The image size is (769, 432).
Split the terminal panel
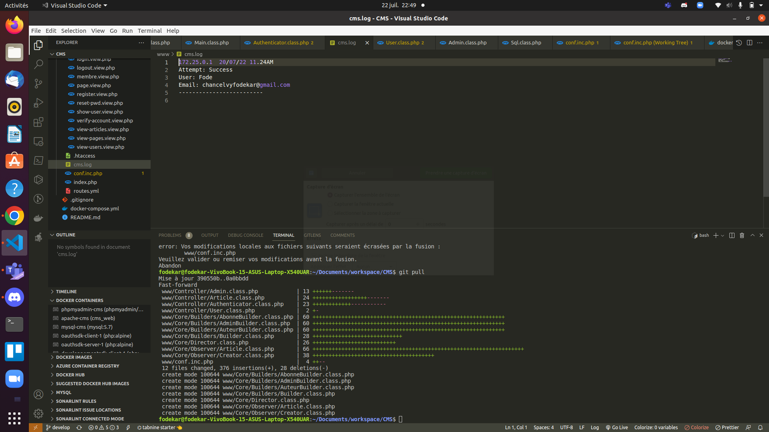[732, 236]
